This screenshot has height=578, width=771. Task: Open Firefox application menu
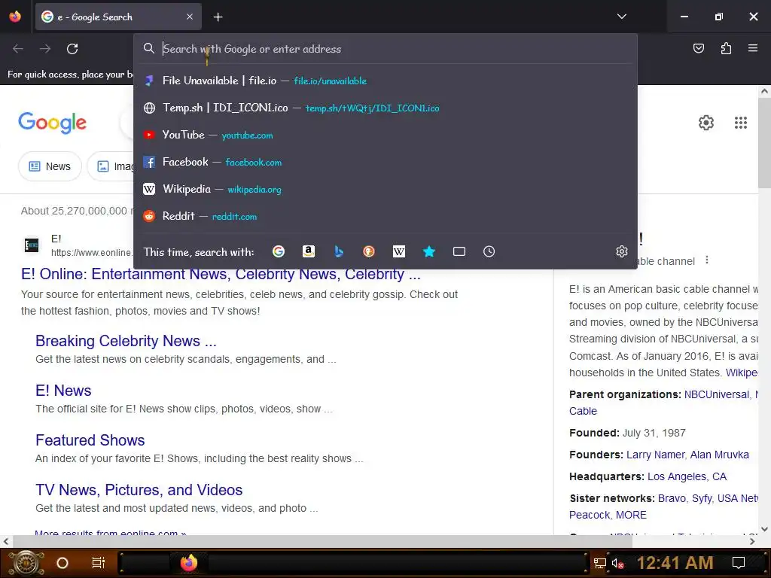pyautogui.click(x=753, y=48)
